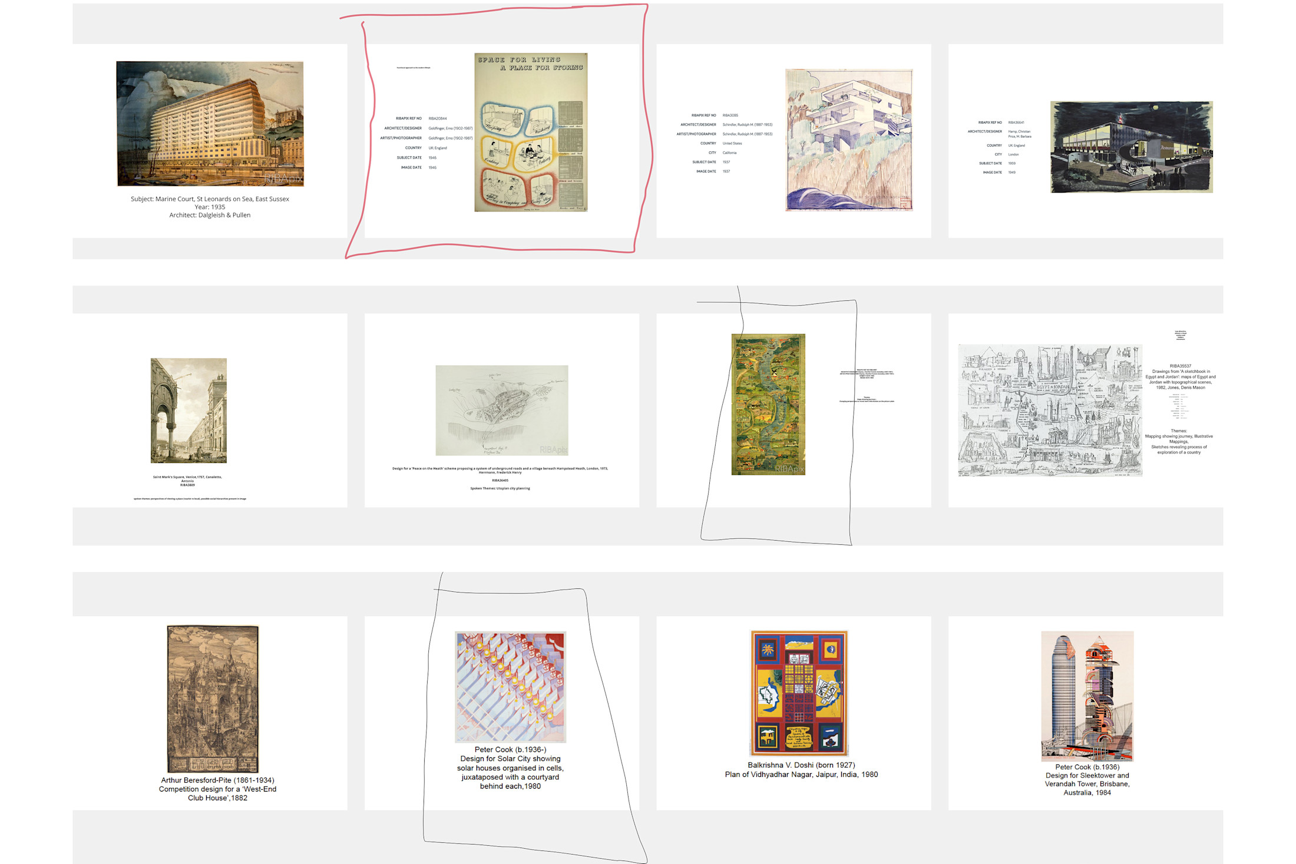This screenshot has height=864, width=1296.
Task: Click 'Design for Sleektower and Verandah Tower' caption
Action: [1087, 780]
